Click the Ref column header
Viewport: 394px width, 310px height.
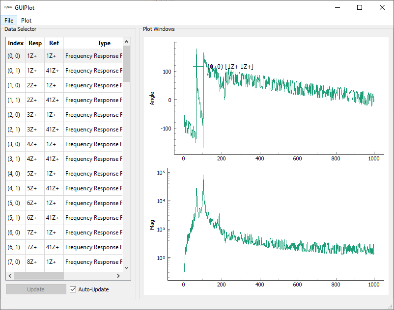(54, 43)
